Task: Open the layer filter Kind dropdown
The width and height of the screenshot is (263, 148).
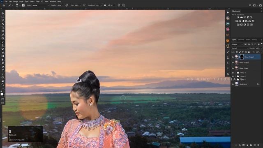Action: click(x=238, y=44)
